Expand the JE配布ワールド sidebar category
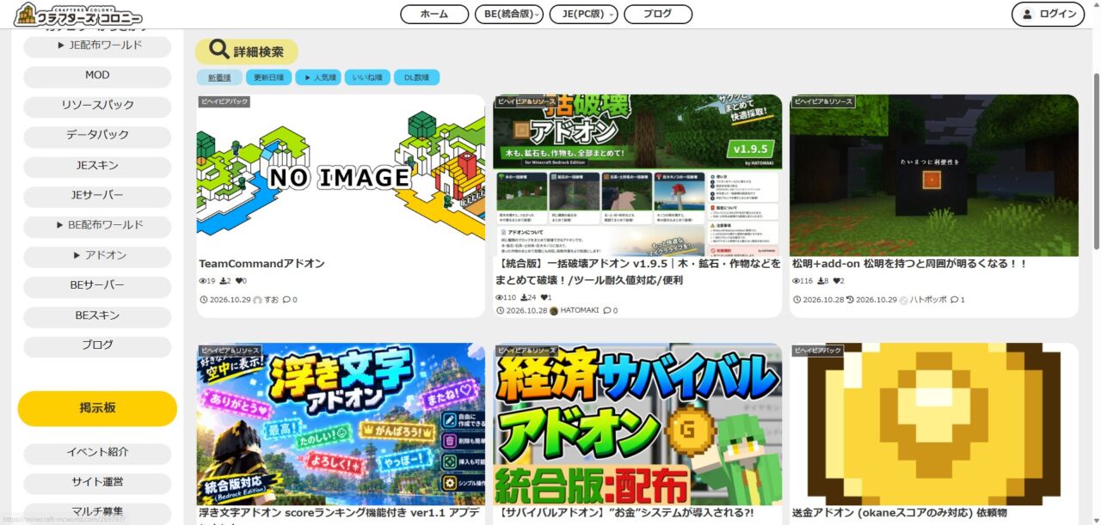The height and width of the screenshot is (525, 1101). pos(97,46)
